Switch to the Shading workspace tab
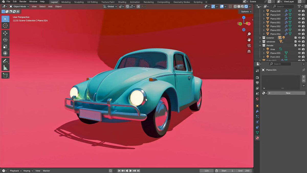Screen dimensions: 307x173 [122, 2]
